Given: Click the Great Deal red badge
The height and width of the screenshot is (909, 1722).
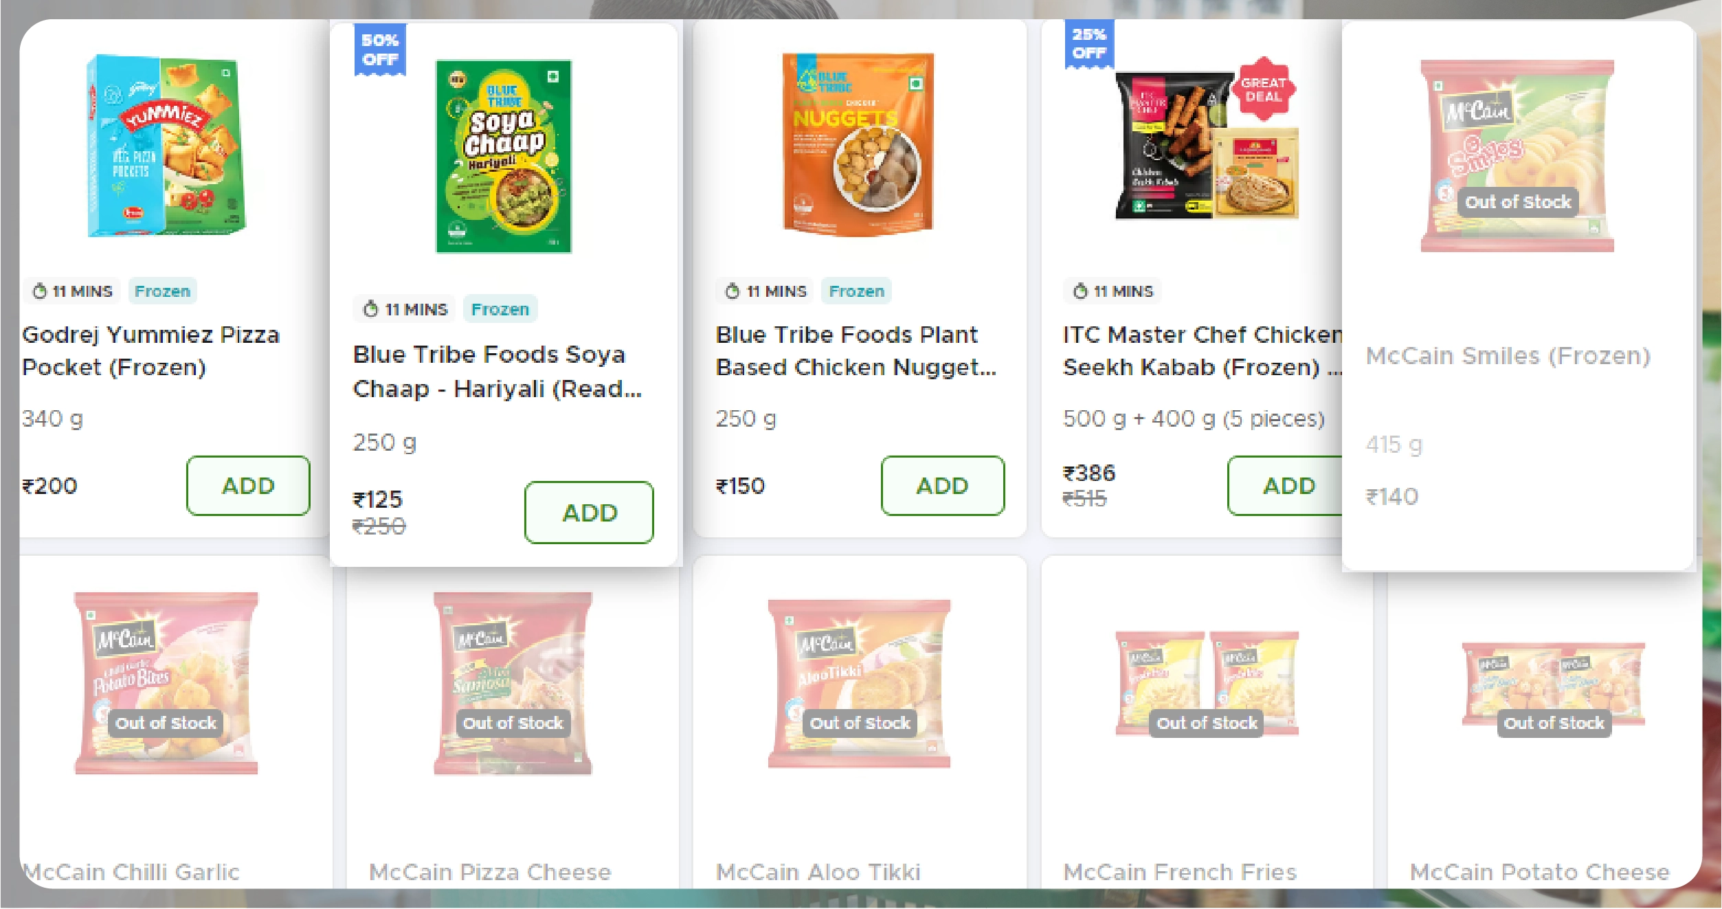Looking at the screenshot, I should [1263, 89].
